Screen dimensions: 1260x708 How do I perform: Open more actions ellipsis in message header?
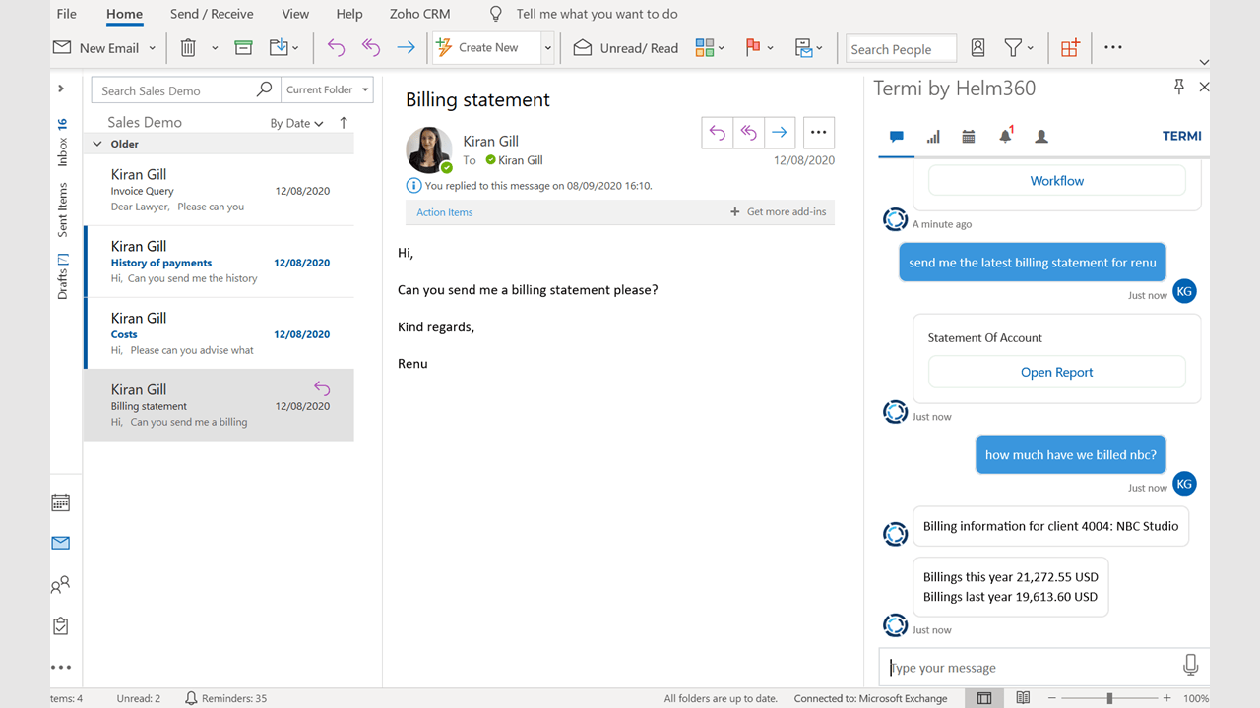pyautogui.click(x=819, y=133)
